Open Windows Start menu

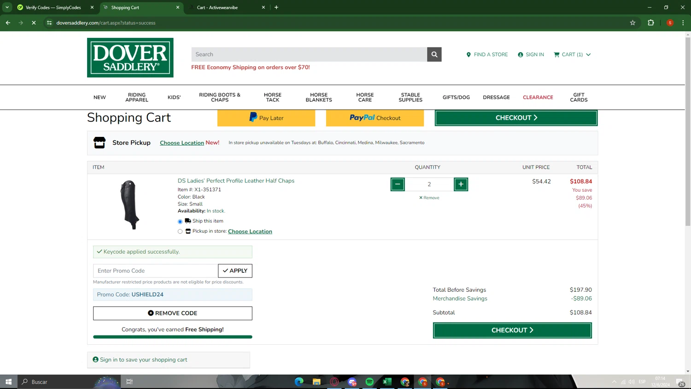[8, 382]
